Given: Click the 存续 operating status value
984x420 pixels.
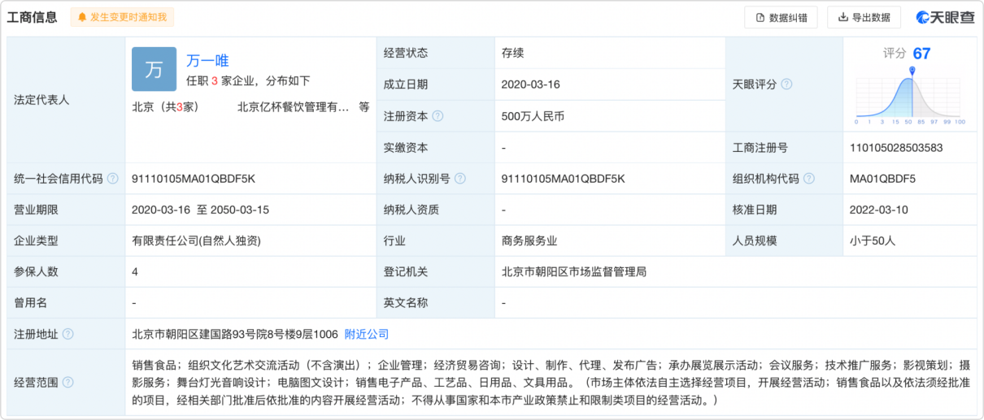Looking at the screenshot, I should (x=513, y=53).
